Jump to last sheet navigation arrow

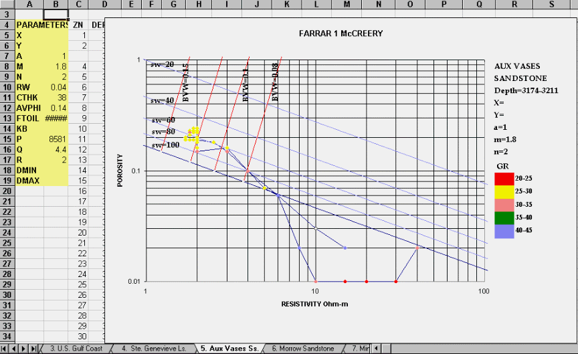34,349
